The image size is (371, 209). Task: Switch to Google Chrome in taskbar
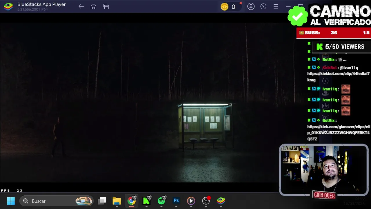tap(132, 201)
